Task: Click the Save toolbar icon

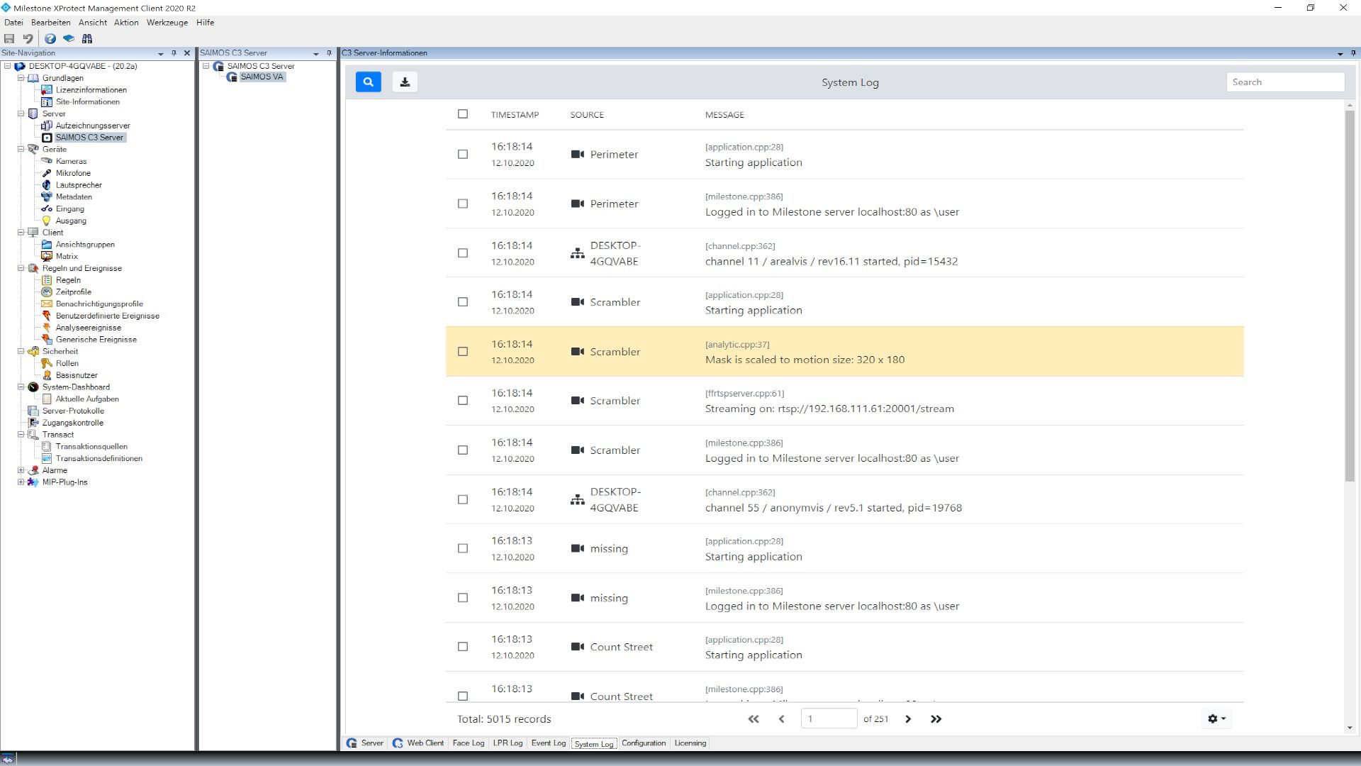Action: click(x=9, y=38)
